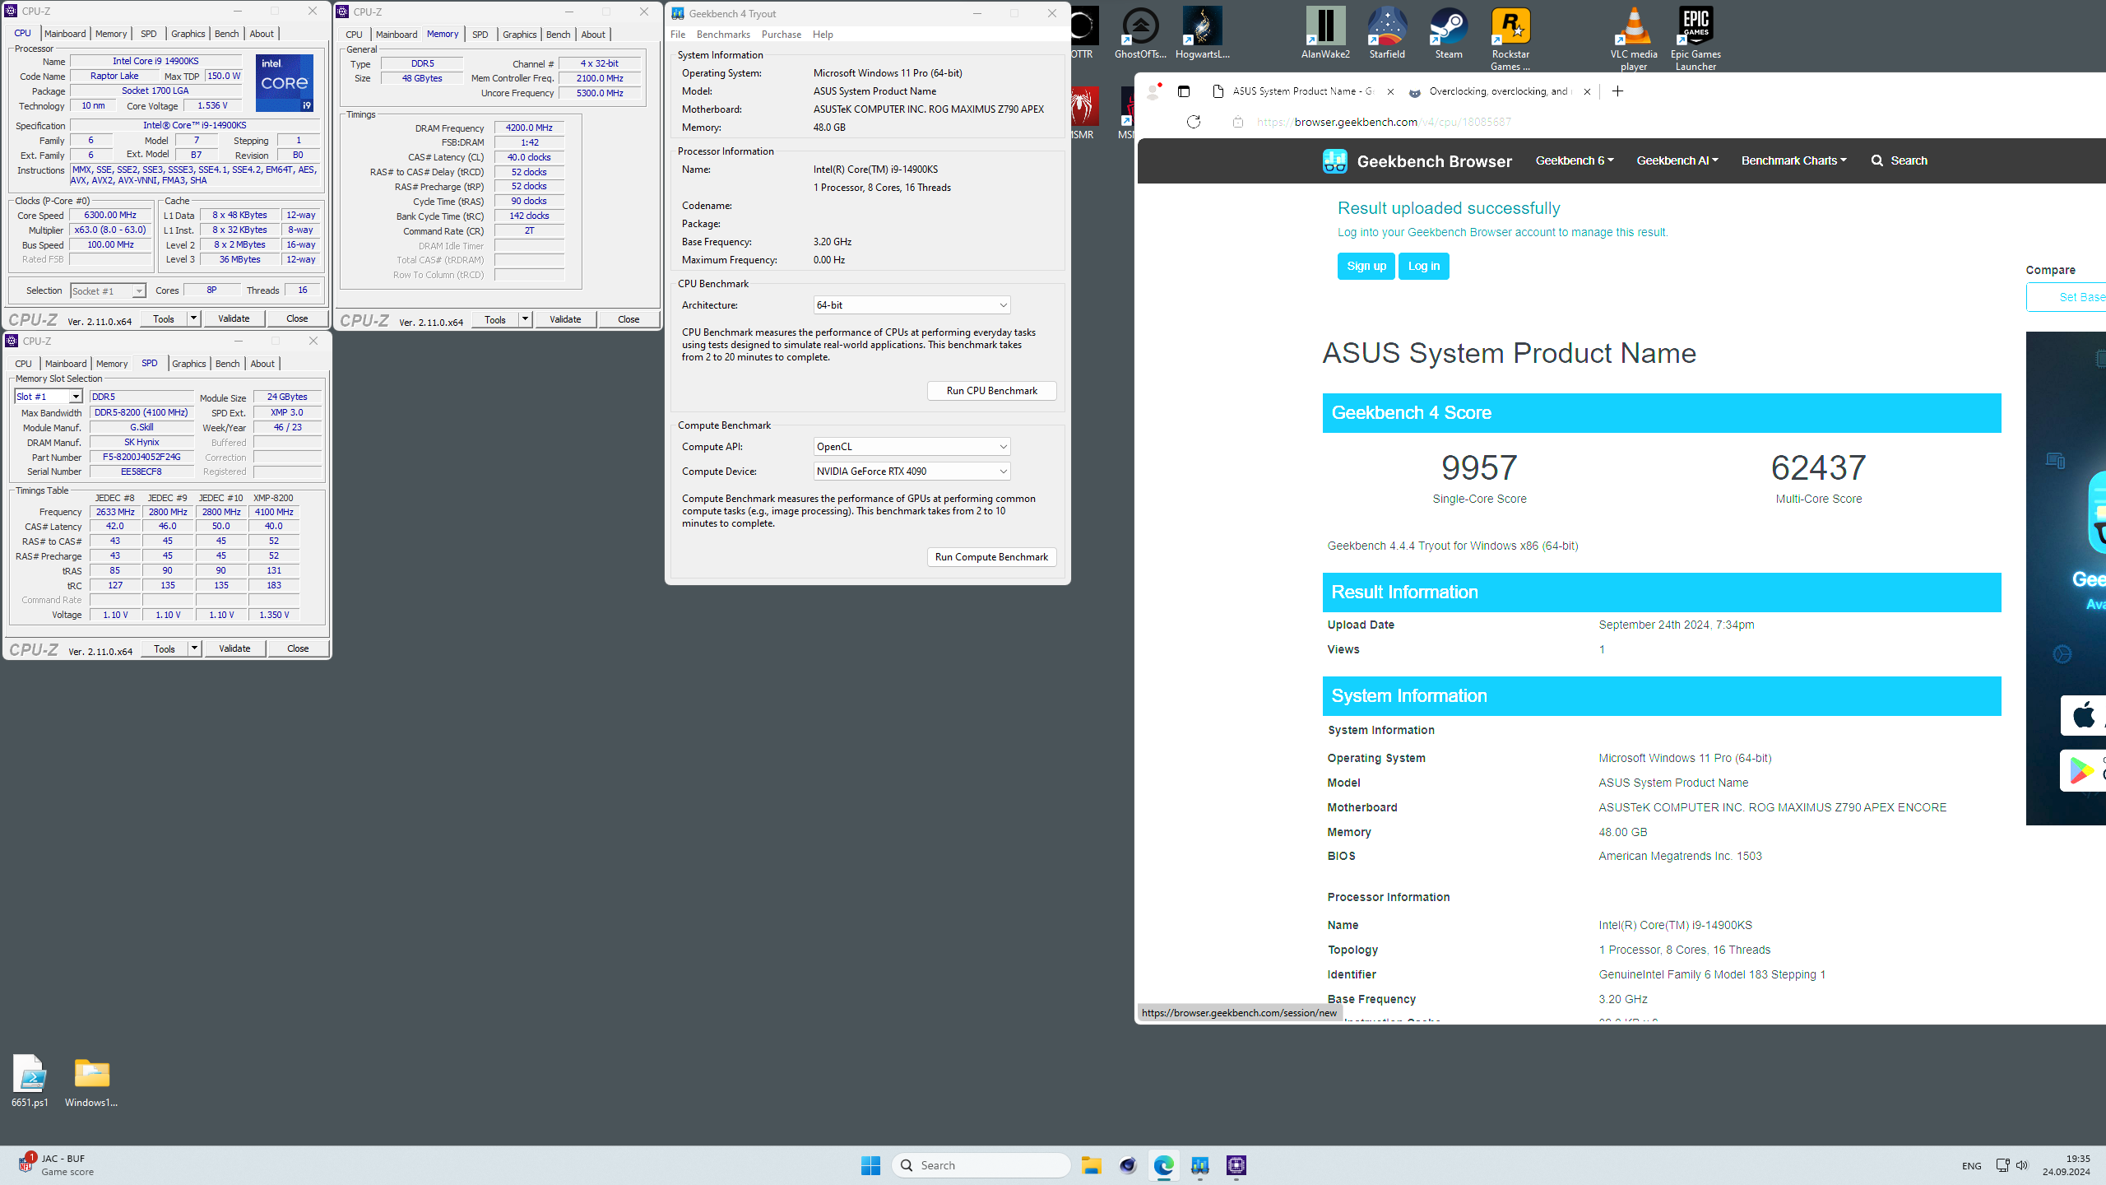
Task: Click the Set Baseline compare button
Action: (2067, 297)
